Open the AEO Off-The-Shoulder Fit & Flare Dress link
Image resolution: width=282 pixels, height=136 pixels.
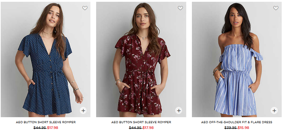coord(237,122)
